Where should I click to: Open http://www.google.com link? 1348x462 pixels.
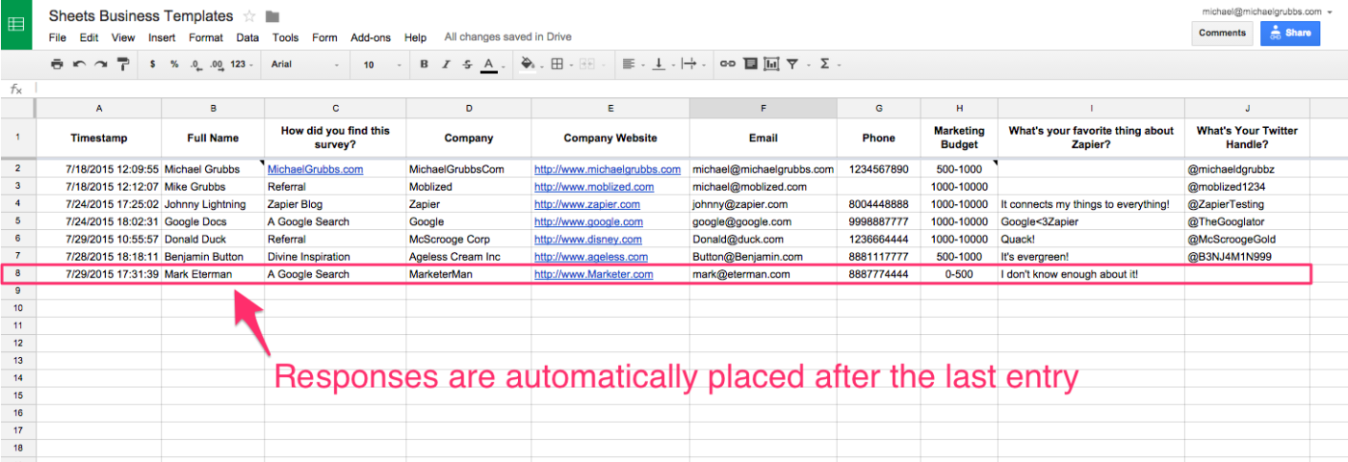click(x=590, y=221)
